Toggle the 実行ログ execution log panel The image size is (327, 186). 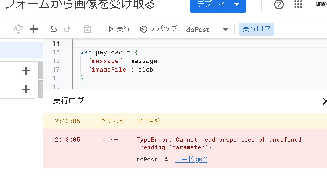click(256, 29)
